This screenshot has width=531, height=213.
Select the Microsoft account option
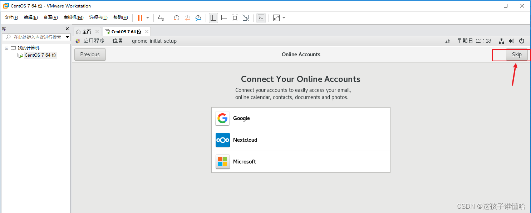click(x=301, y=162)
